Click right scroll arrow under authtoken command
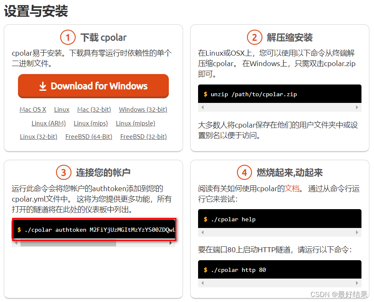Screen dimensions: 374x302 point(170,243)
